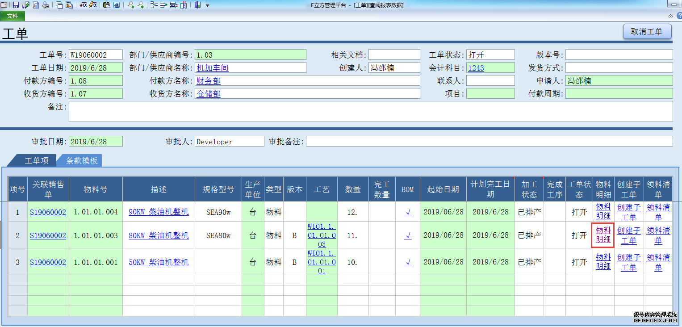Click the magnifier with right arrow icon
The width and height of the screenshot is (682, 327).
(x=141, y=5)
